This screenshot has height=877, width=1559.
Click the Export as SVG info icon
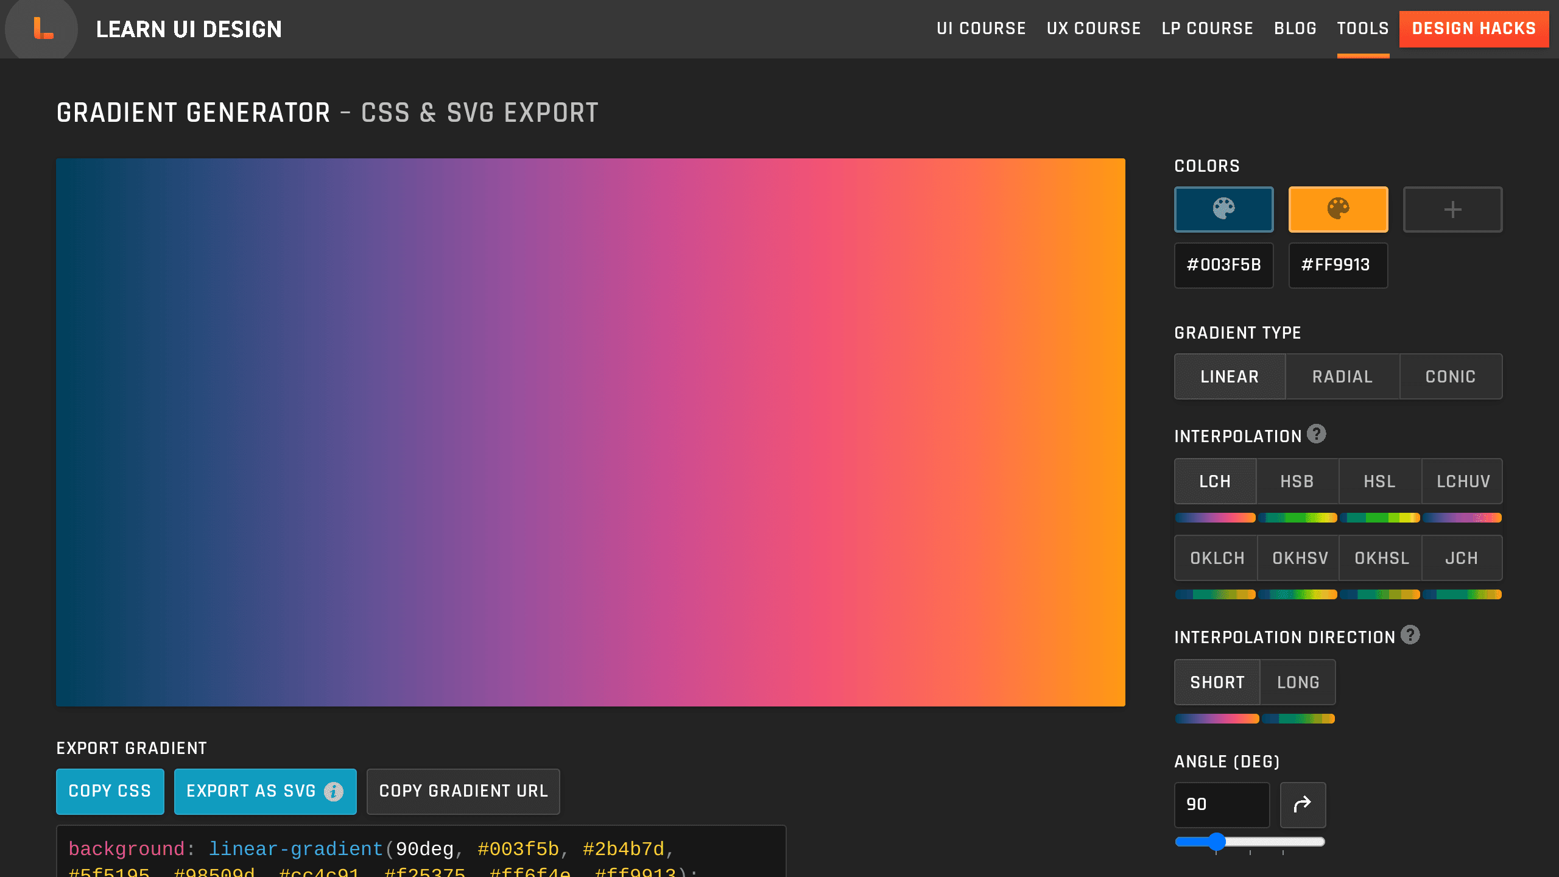pyautogui.click(x=334, y=791)
